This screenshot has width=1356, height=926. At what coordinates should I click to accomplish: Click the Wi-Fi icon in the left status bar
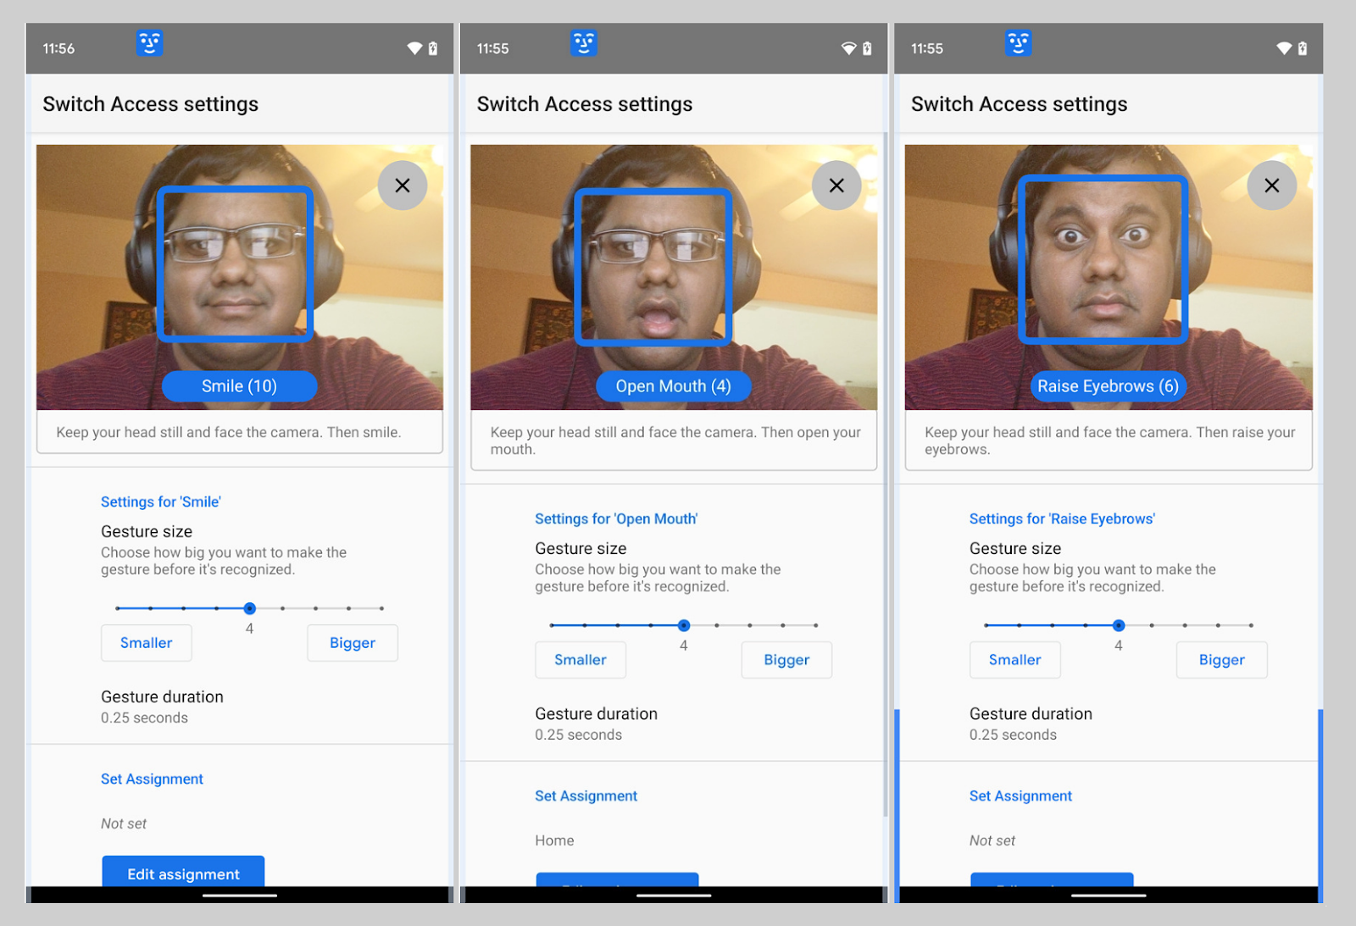414,48
